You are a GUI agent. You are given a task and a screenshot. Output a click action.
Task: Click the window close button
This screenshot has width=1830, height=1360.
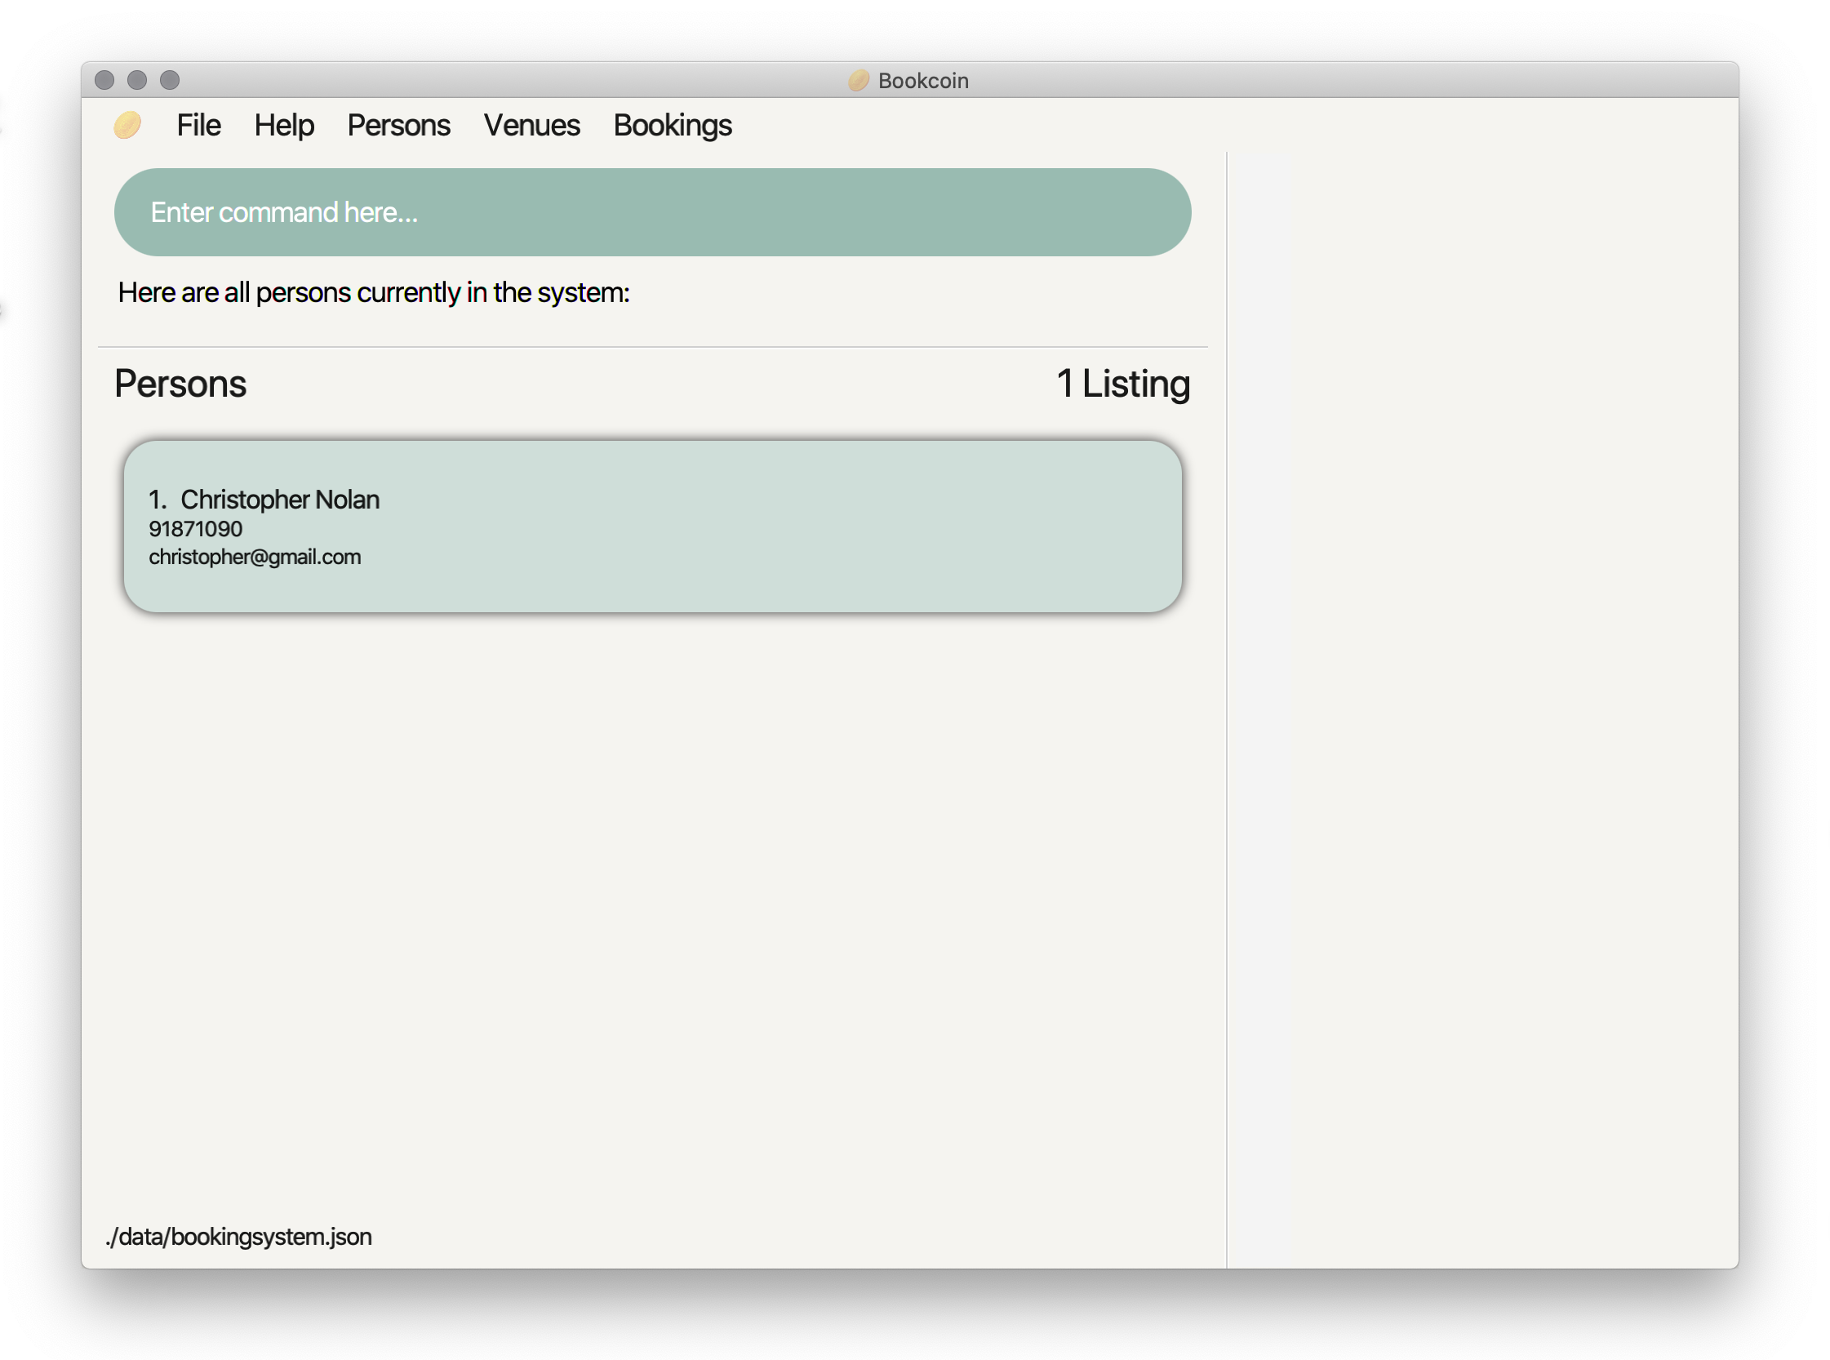tap(104, 80)
